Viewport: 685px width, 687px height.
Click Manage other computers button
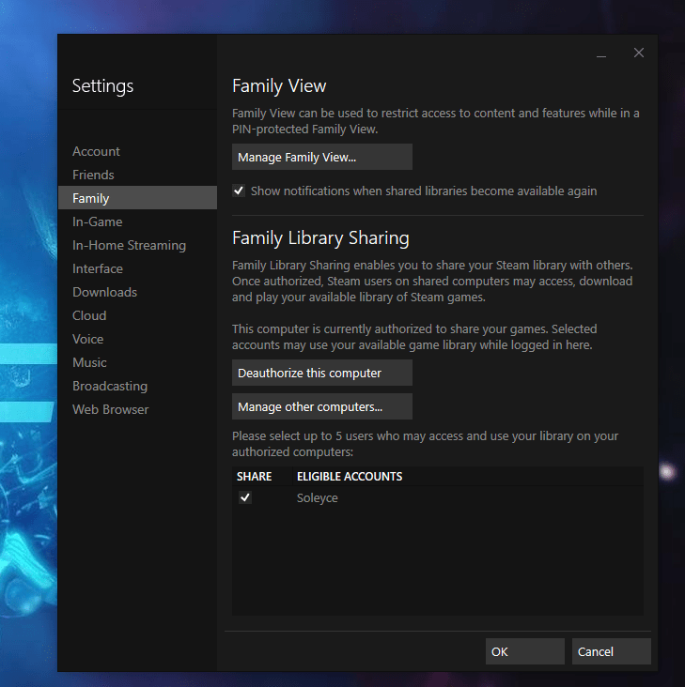pyautogui.click(x=322, y=406)
